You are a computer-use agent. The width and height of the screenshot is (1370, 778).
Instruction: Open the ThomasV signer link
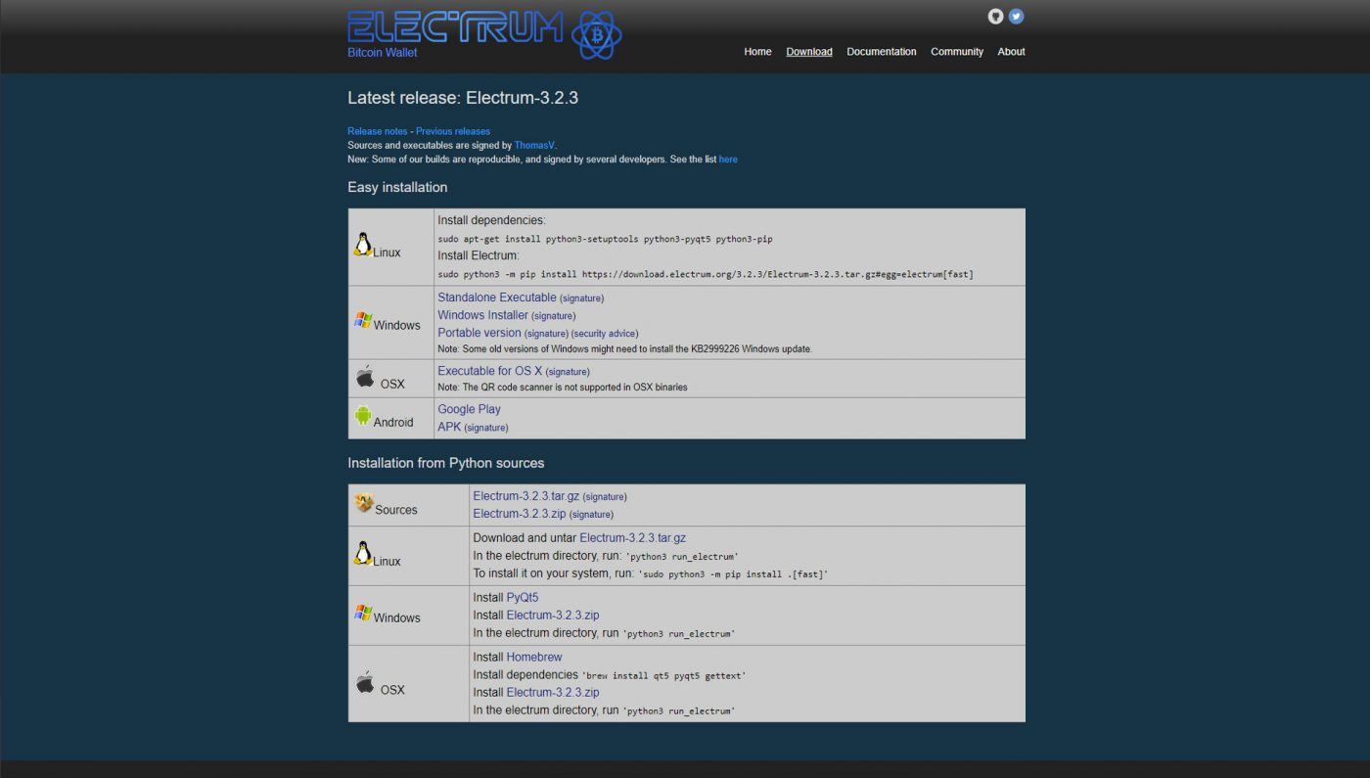click(534, 145)
